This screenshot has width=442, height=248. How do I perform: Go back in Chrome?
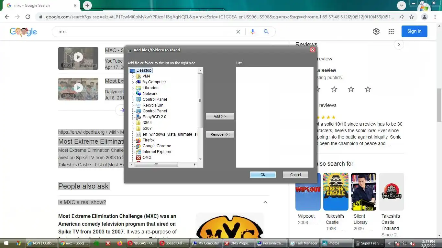(7, 17)
